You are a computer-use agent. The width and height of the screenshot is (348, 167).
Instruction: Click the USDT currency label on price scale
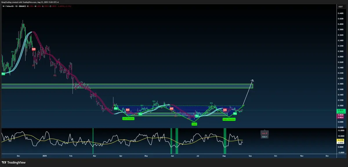[340, 7]
